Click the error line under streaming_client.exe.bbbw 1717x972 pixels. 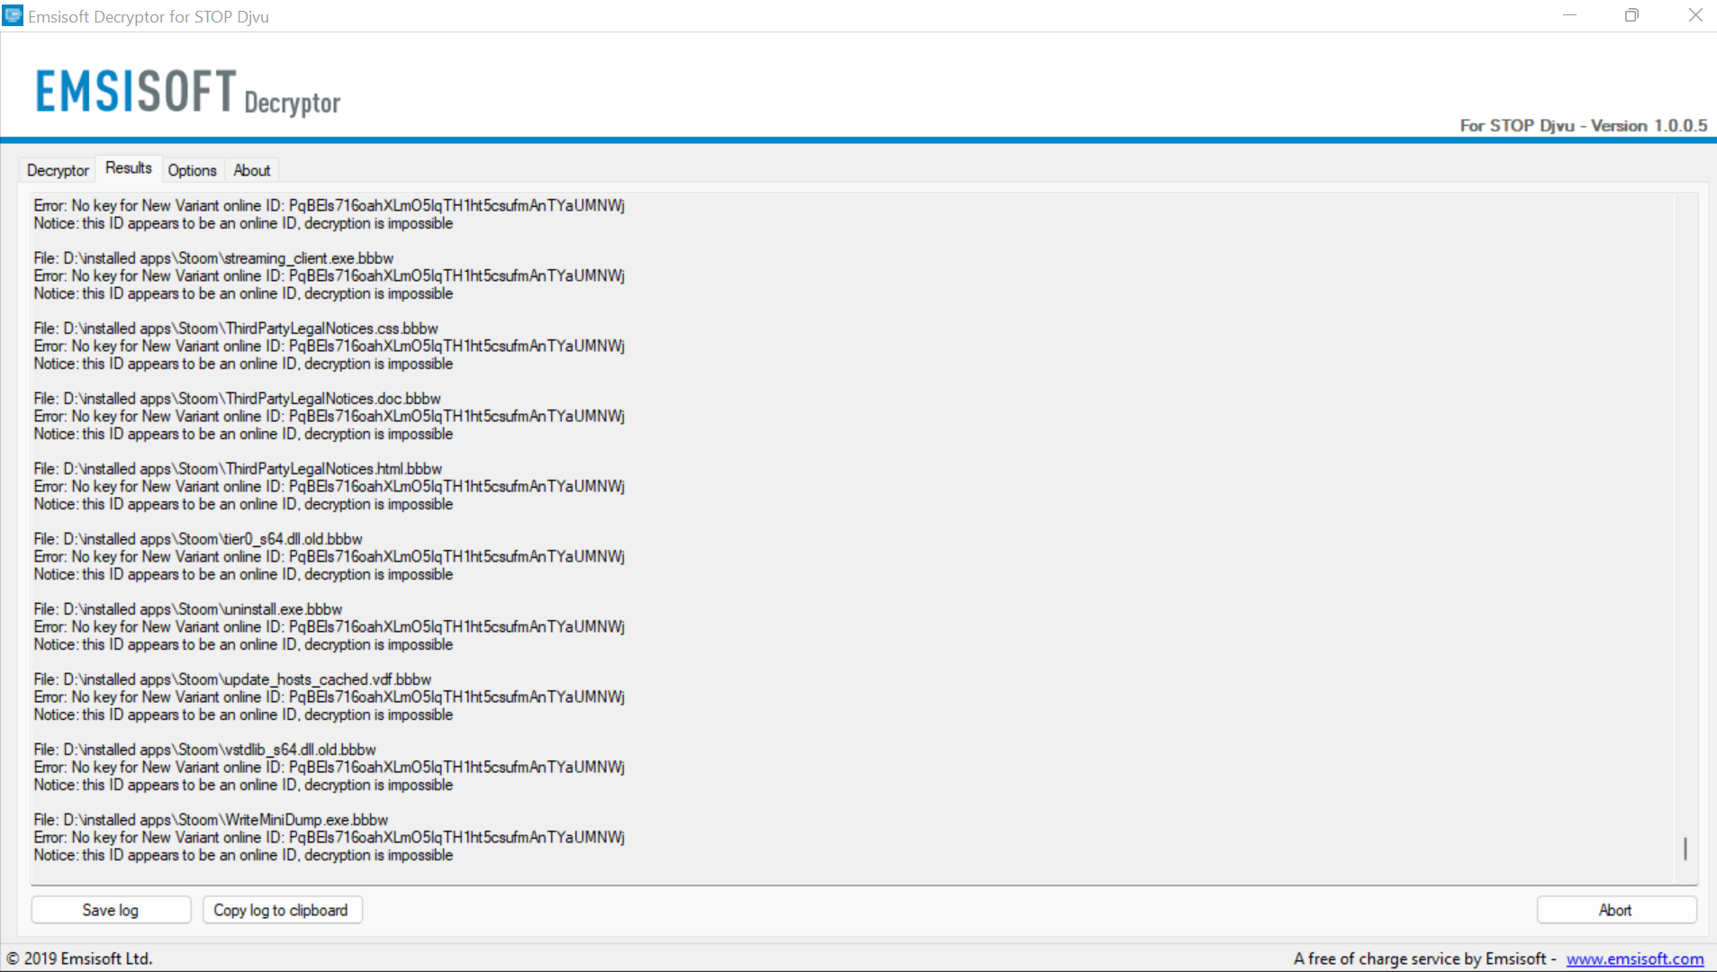pyautogui.click(x=330, y=276)
